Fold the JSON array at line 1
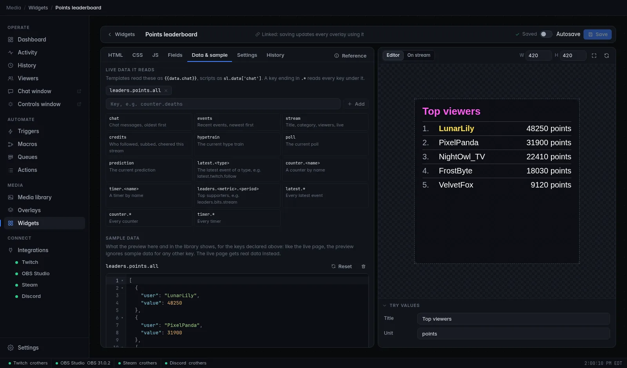627x368 pixels. tap(122, 281)
